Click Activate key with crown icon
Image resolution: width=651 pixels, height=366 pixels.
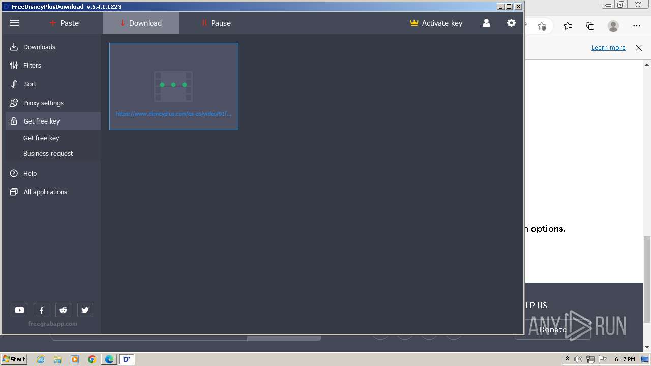436,23
